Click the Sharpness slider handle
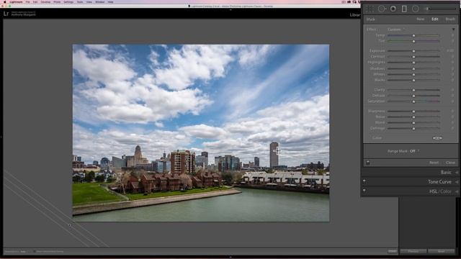This screenshot has height=259, width=461. (413, 112)
